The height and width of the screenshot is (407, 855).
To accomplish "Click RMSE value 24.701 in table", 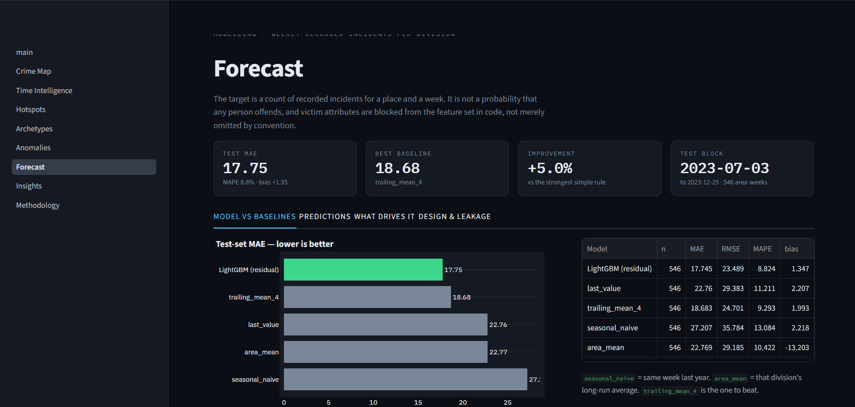I will coord(733,308).
